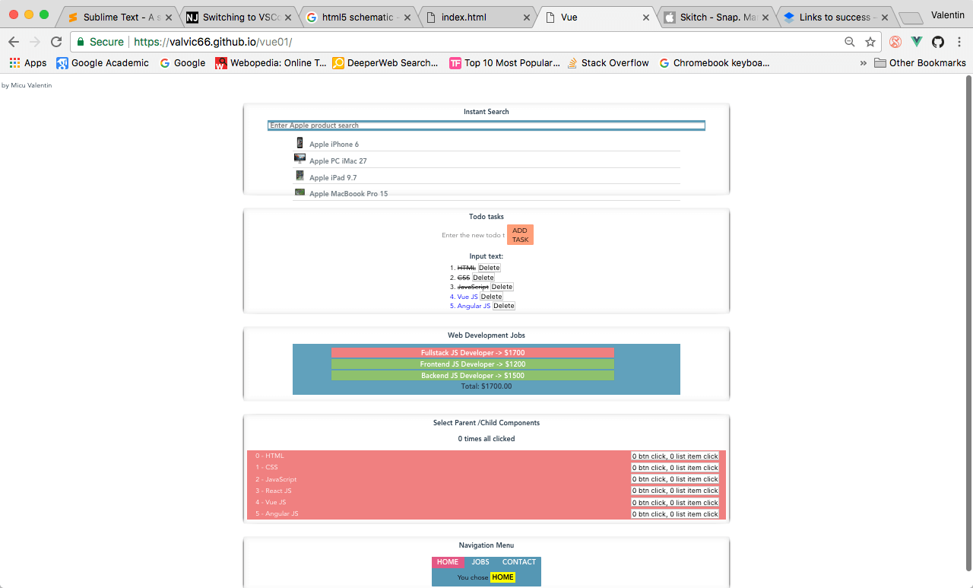Reload the page with the refresh icon
973x588 pixels.
click(x=56, y=43)
